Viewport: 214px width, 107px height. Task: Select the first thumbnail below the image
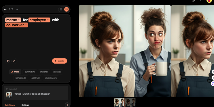119,102
